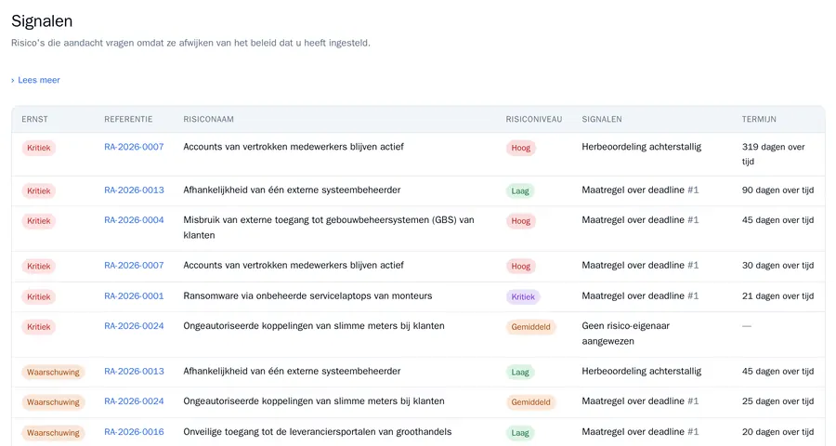This screenshot has width=836, height=446.
Task: Click the Gemiddeld badge in the 25 dagen row
Action: coord(530,402)
